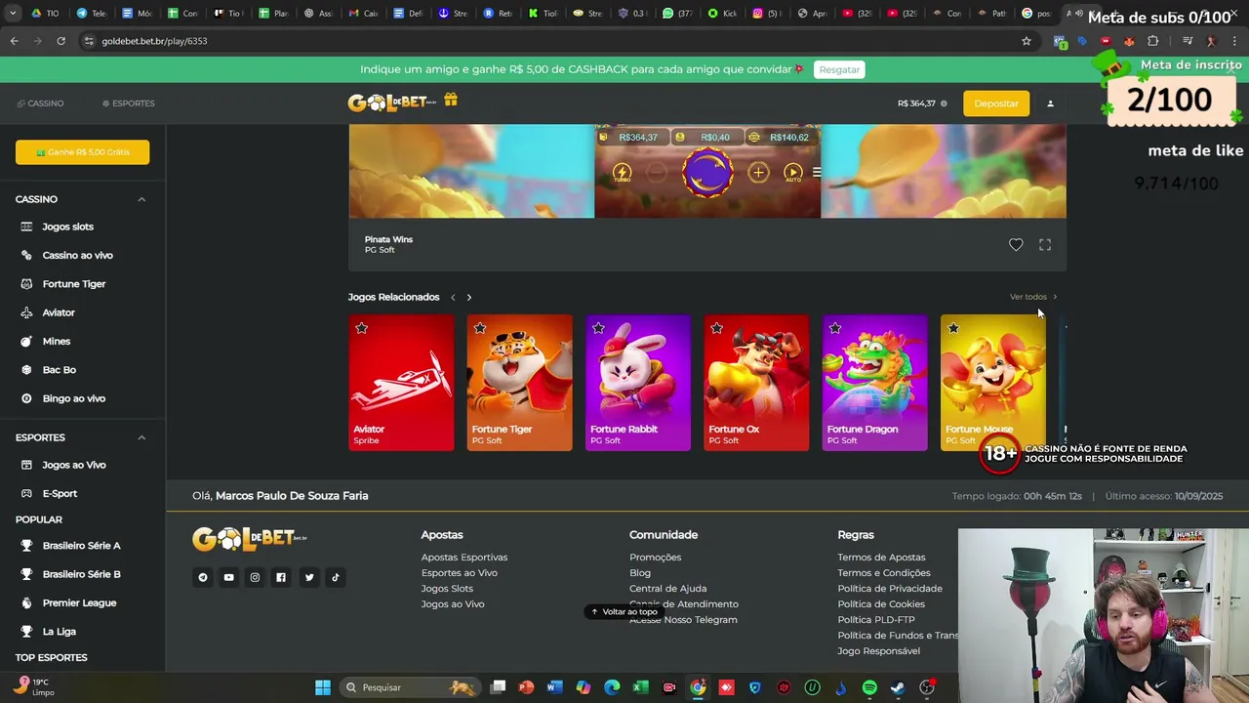Open the footer Telegram social icon
This screenshot has height=703, width=1249.
[x=203, y=577]
